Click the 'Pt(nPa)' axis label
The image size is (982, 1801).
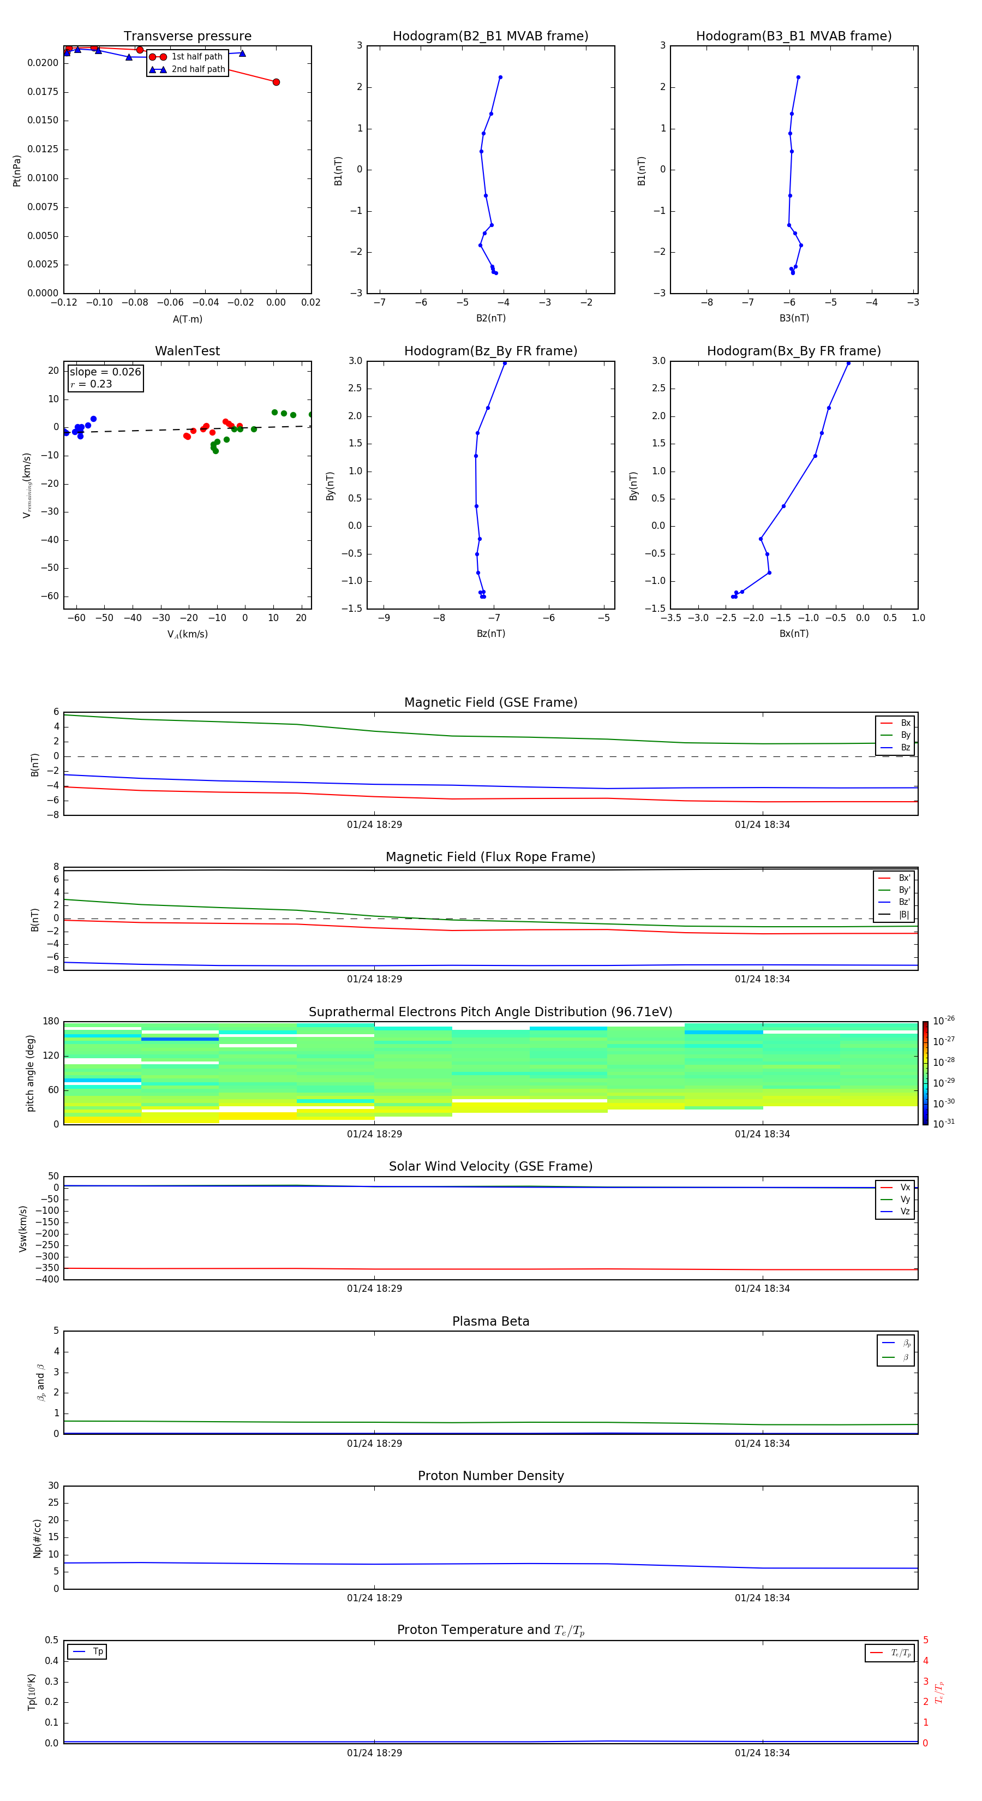pyautogui.click(x=17, y=171)
